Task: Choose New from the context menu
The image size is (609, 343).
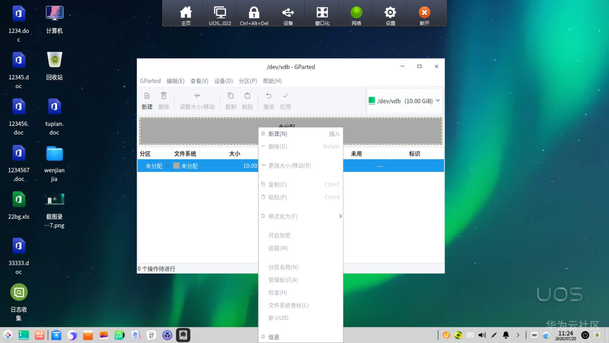Action: point(278,134)
